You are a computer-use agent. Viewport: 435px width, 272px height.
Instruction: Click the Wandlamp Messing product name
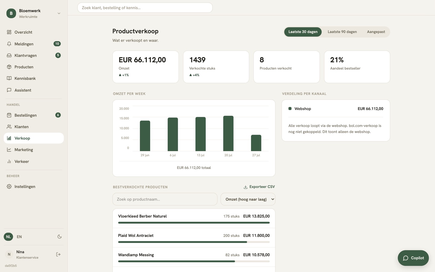tap(136, 255)
